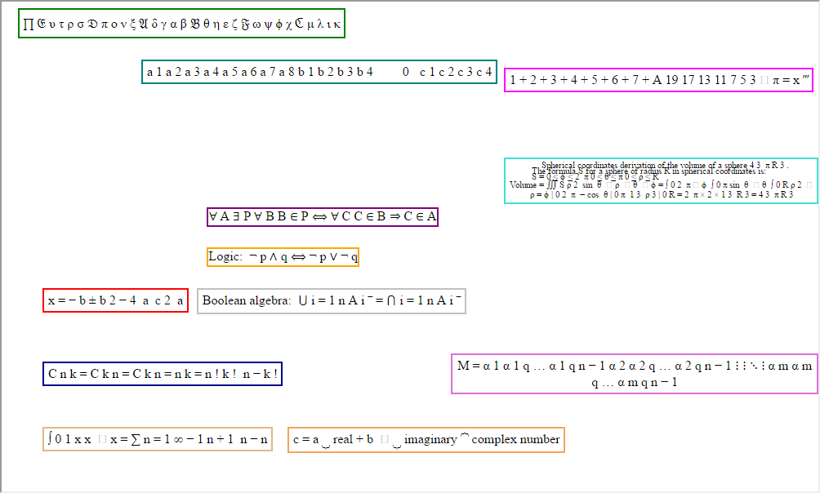Screen dimensions: 820x493
Task: Select the complex number definition box
Action: [x=426, y=439]
